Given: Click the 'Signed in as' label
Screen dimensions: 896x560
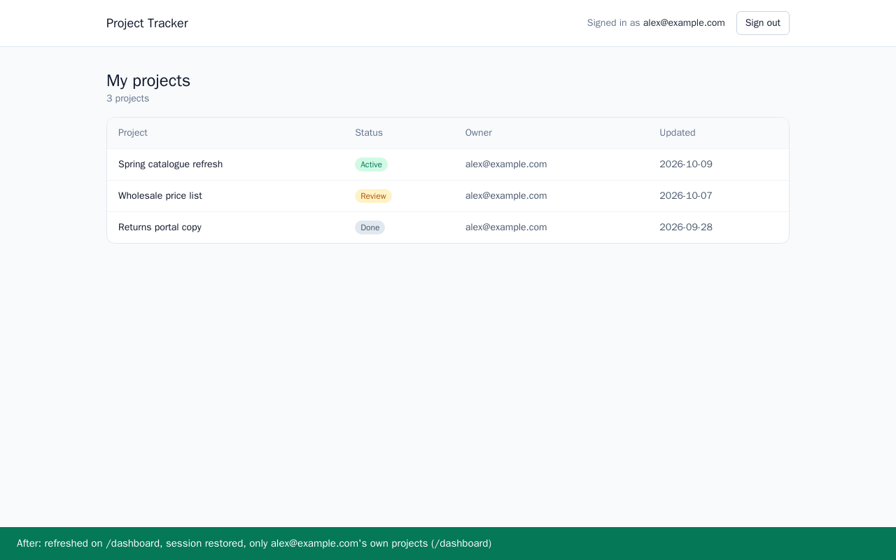Looking at the screenshot, I should pos(613,23).
